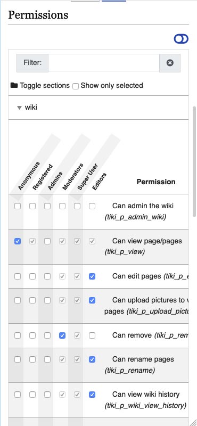
Task: Check Admins for Can view page/pages
Action: tap(47, 241)
